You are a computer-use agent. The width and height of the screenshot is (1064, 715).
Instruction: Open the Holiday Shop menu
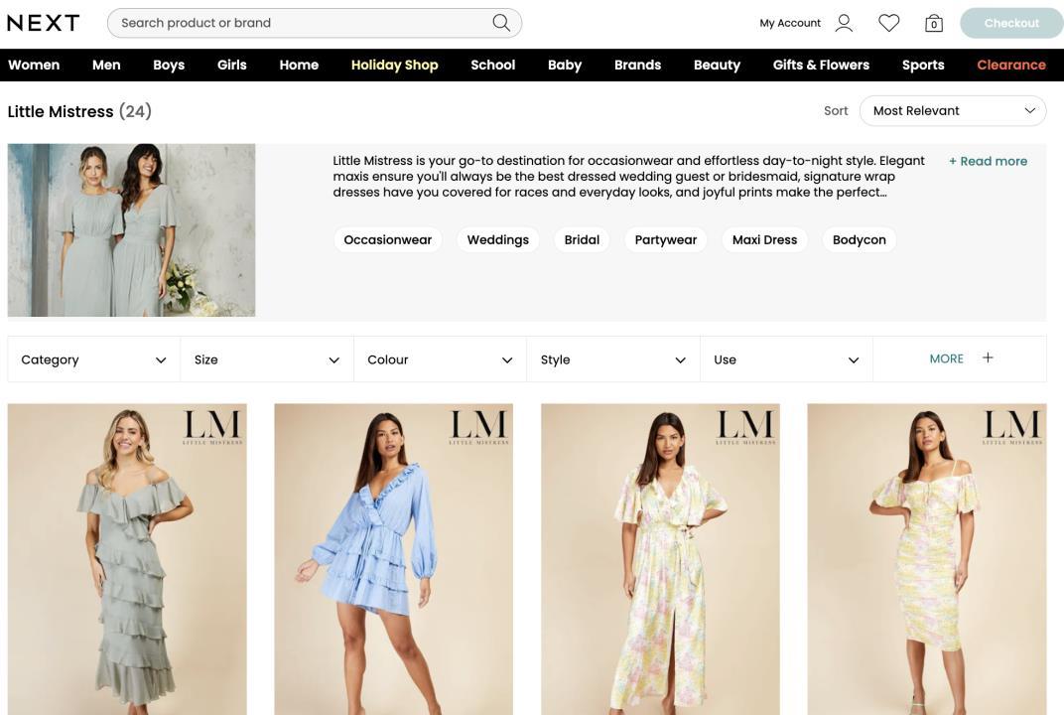(x=395, y=66)
